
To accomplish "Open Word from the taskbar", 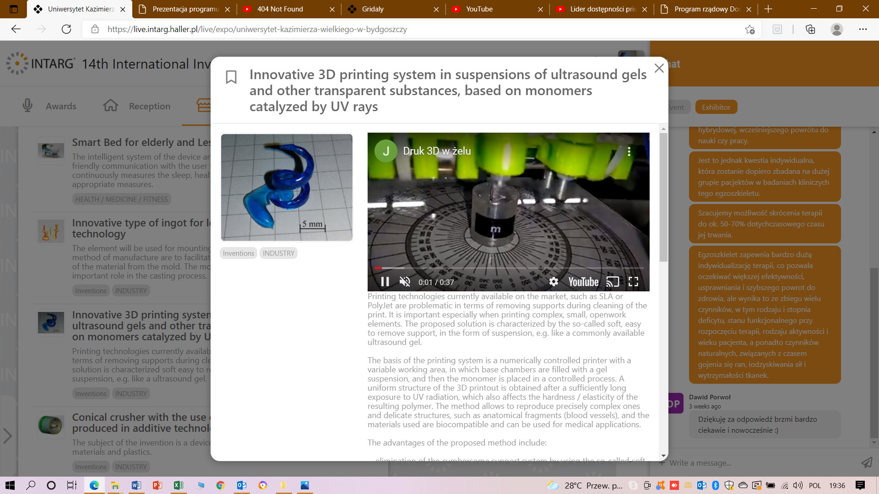I will pyautogui.click(x=136, y=485).
